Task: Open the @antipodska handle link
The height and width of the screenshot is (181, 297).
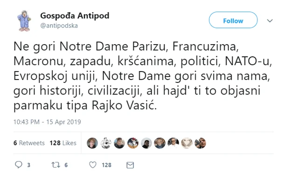Action: [59, 26]
